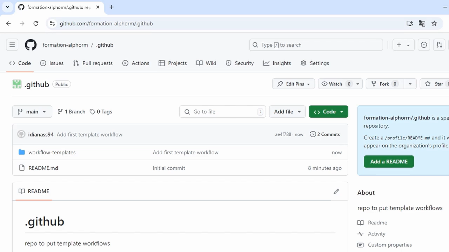Click the pull requests icon in the header

click(x=439, y=45)
